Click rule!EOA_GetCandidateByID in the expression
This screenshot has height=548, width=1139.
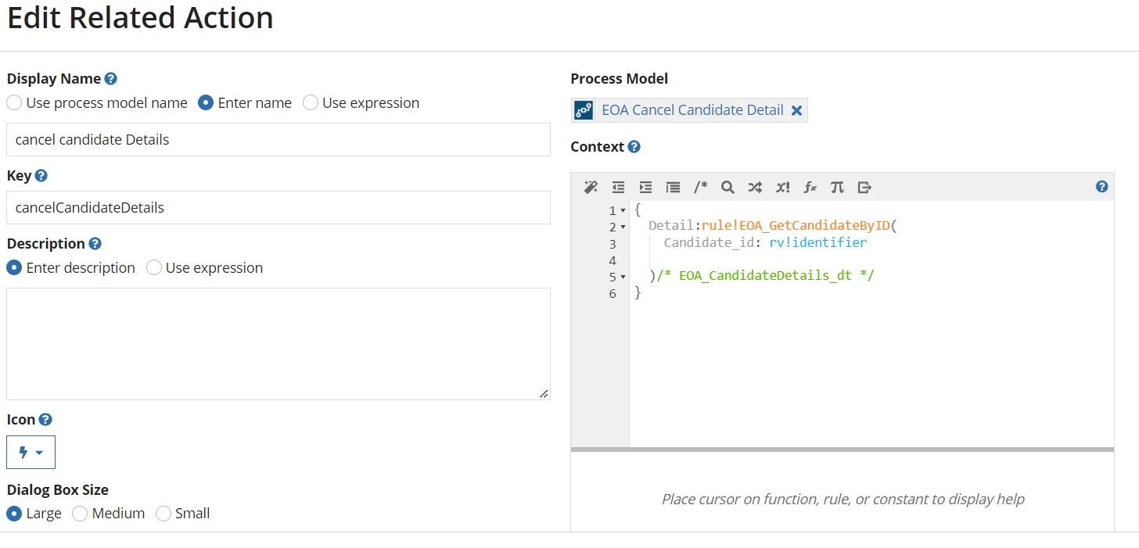[796, 226]
